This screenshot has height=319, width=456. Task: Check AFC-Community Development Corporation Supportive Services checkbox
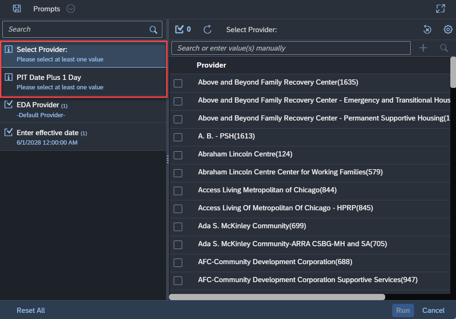[178, 281]
